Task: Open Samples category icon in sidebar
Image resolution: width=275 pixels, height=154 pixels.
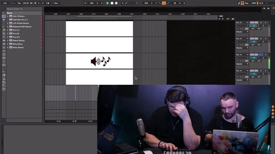Action: pos(4,58)
